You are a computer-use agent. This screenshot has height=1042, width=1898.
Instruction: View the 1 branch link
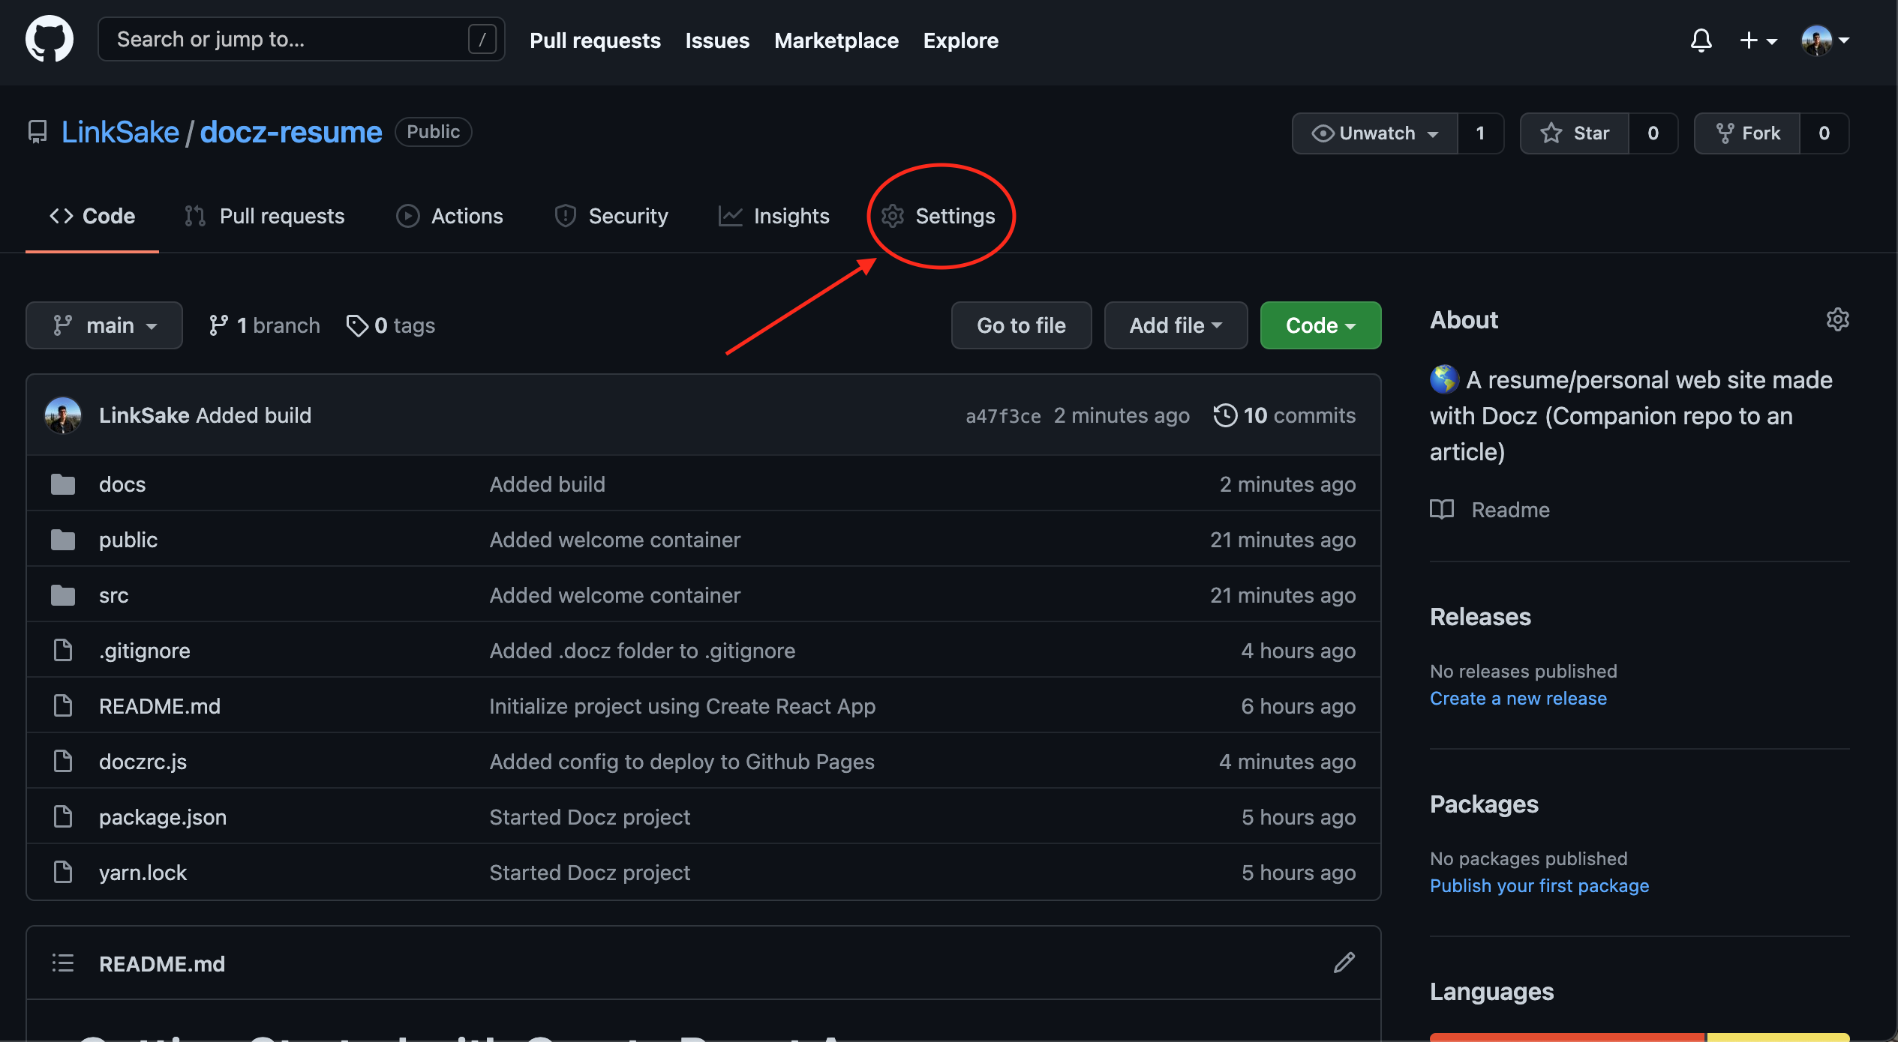264,325
